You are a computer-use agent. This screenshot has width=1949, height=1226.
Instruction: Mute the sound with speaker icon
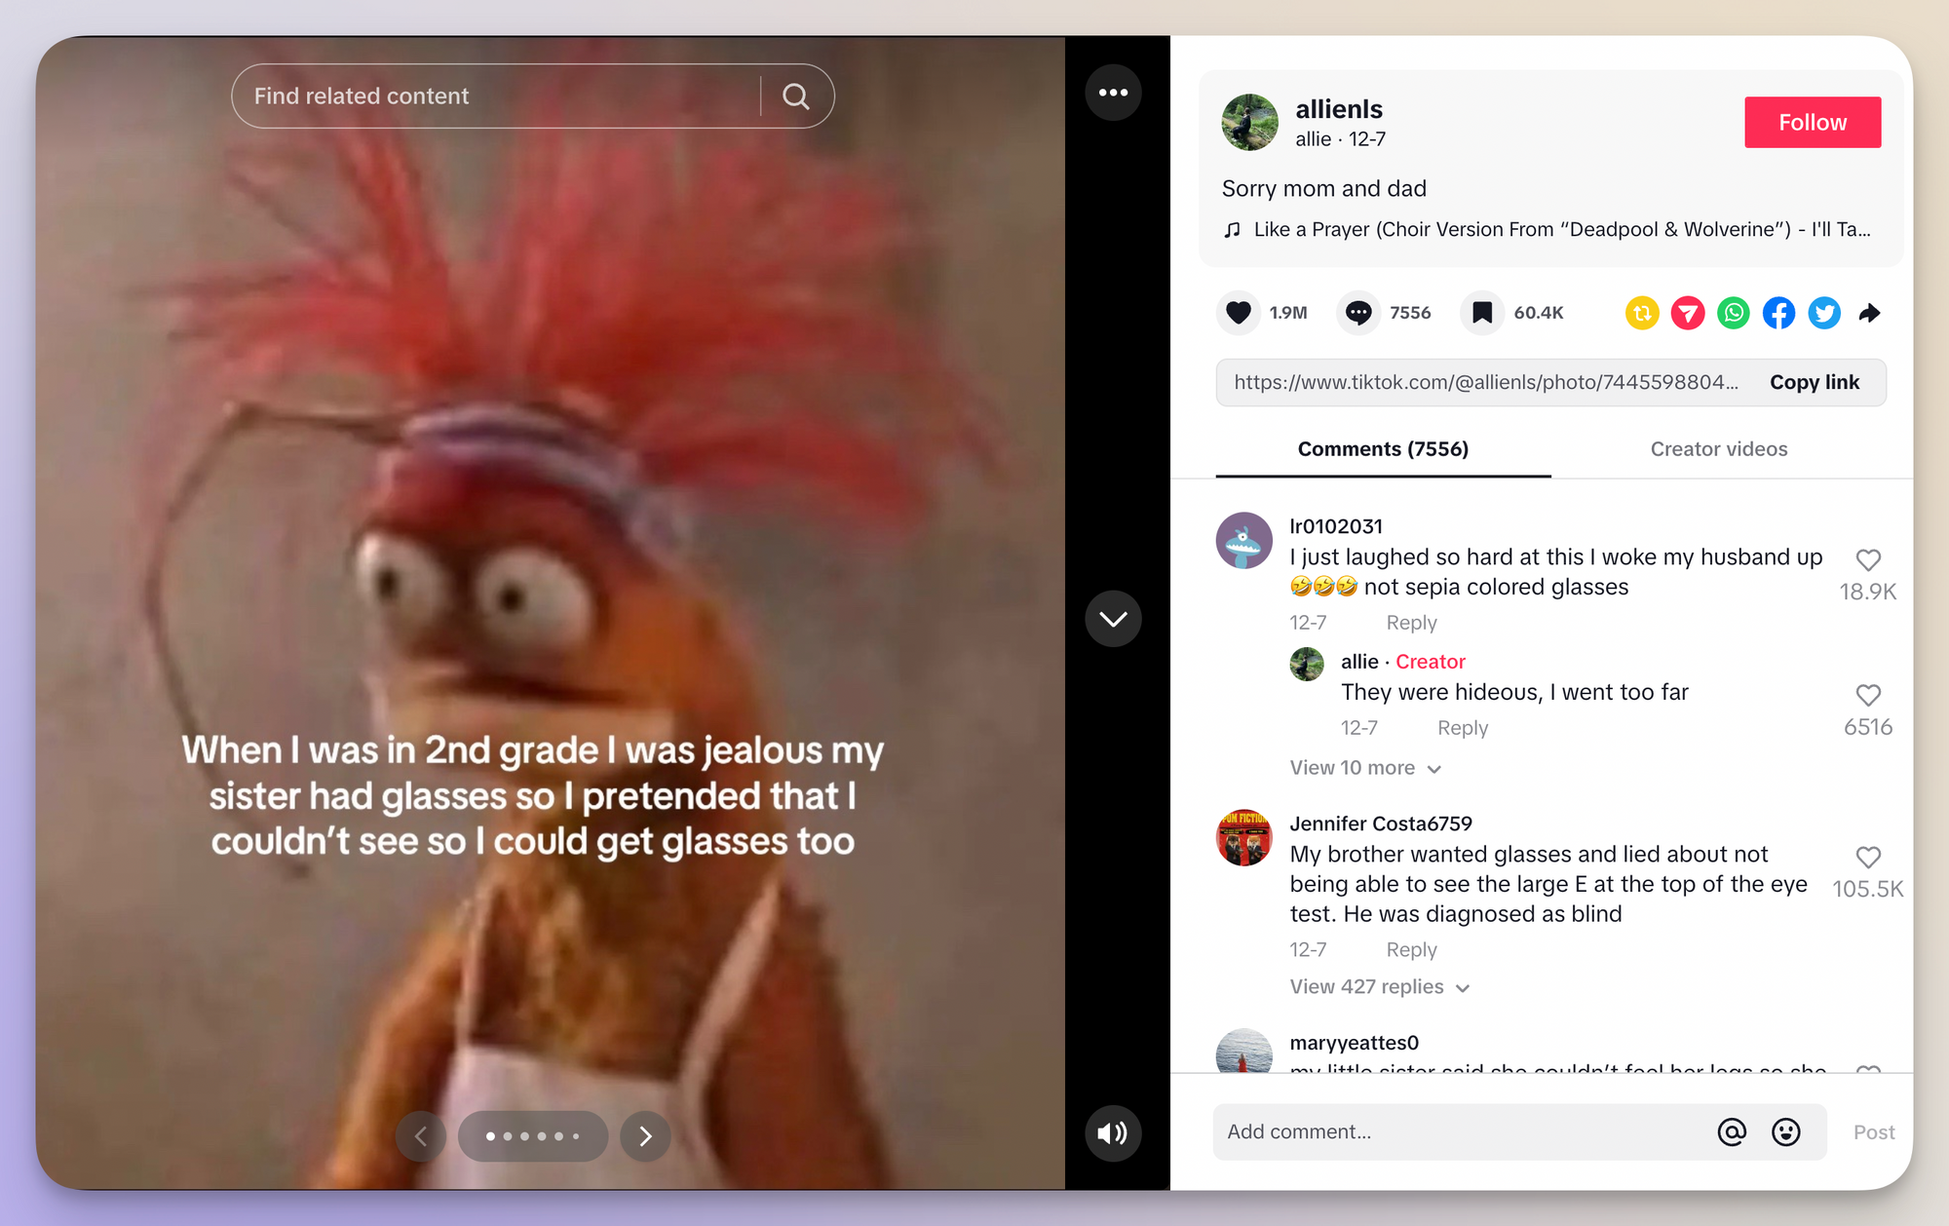[x=1113, y=1132]
